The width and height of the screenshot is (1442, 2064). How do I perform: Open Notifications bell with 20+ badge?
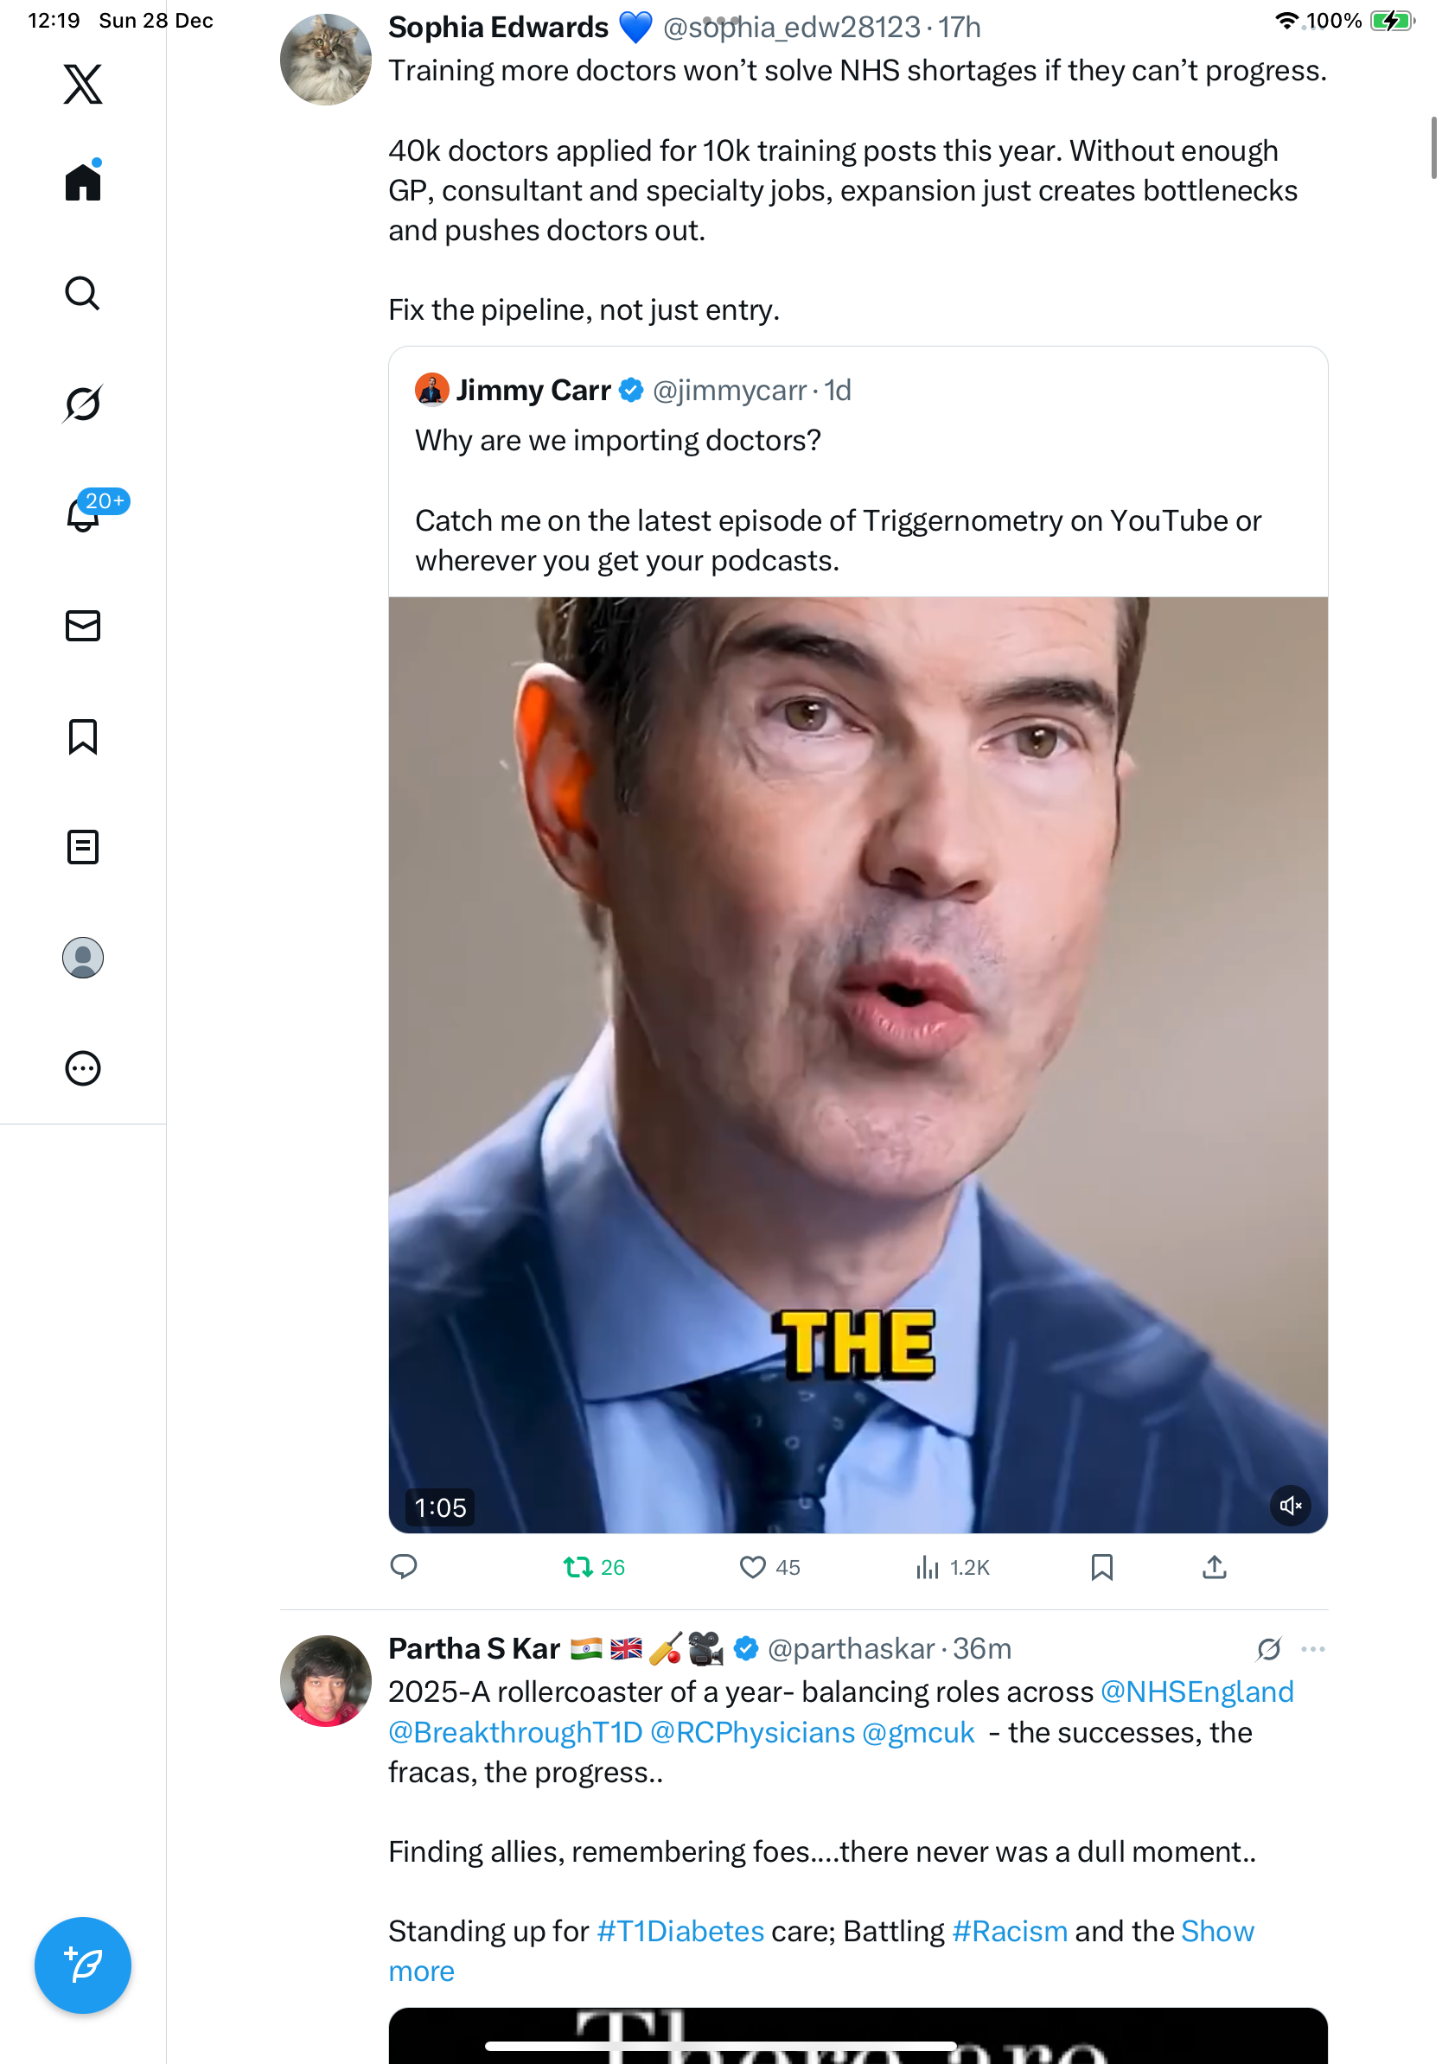[x=83, y=515]
